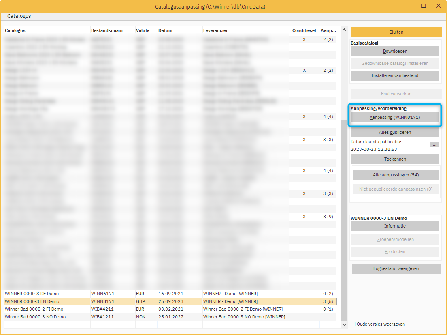Click Logbestand weergeven button
Viewport: 447px width, 335px height.
[396, 268]
